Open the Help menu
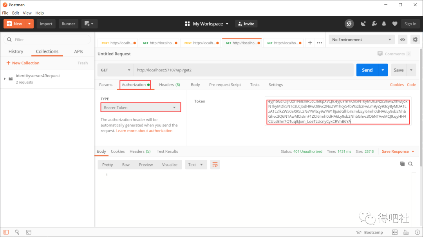The image size is (423, 237). click(40, 13)
